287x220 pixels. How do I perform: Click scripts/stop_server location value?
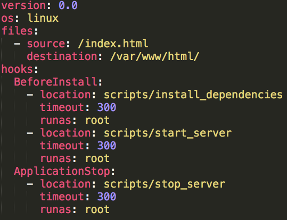[x=165, y=184]
